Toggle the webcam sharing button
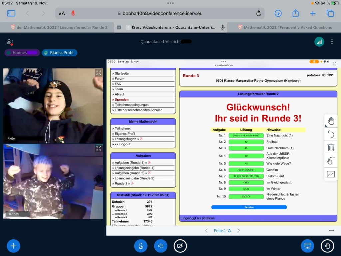The image size is (341, 256). coord(180,246)
